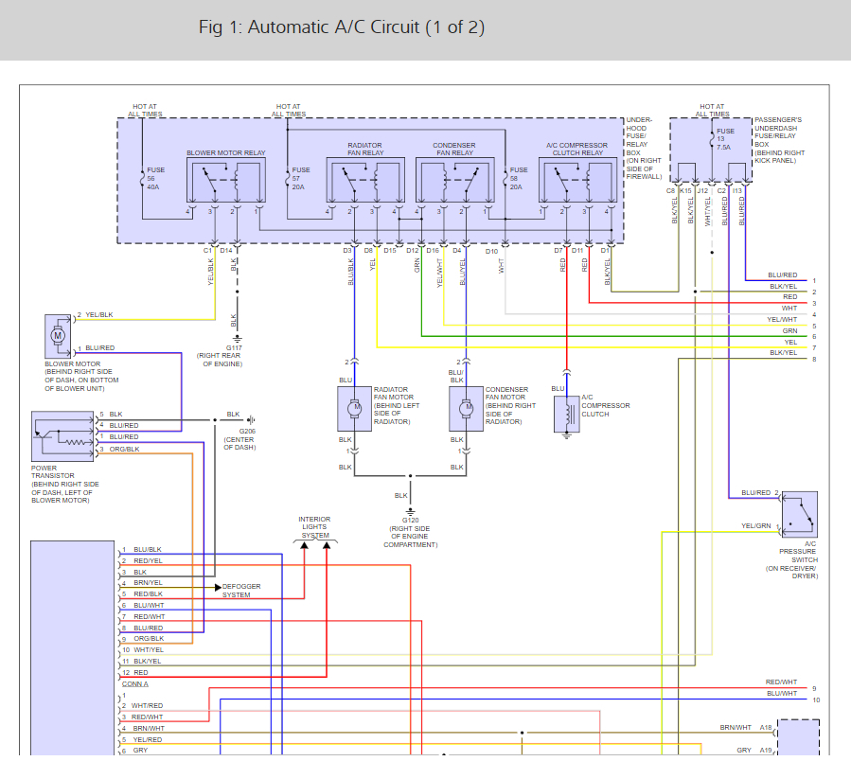
Task: Click the Interior Lights System label
Action: point(315,527)
